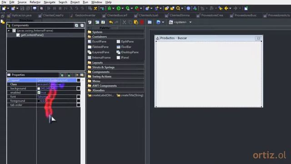Open the Source menu
The width and height of the screenshot is (291, 164).
click(x=22, y=2)
